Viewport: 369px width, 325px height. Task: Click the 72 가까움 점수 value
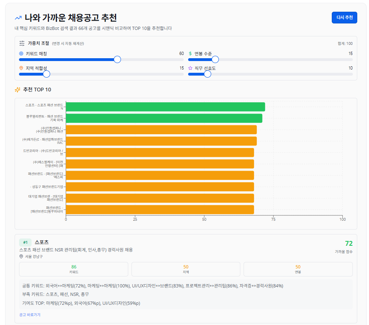[349, 243]
